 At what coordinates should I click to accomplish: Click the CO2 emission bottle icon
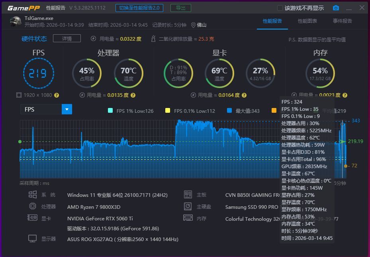pyautogui.click(x=153, y=39)
